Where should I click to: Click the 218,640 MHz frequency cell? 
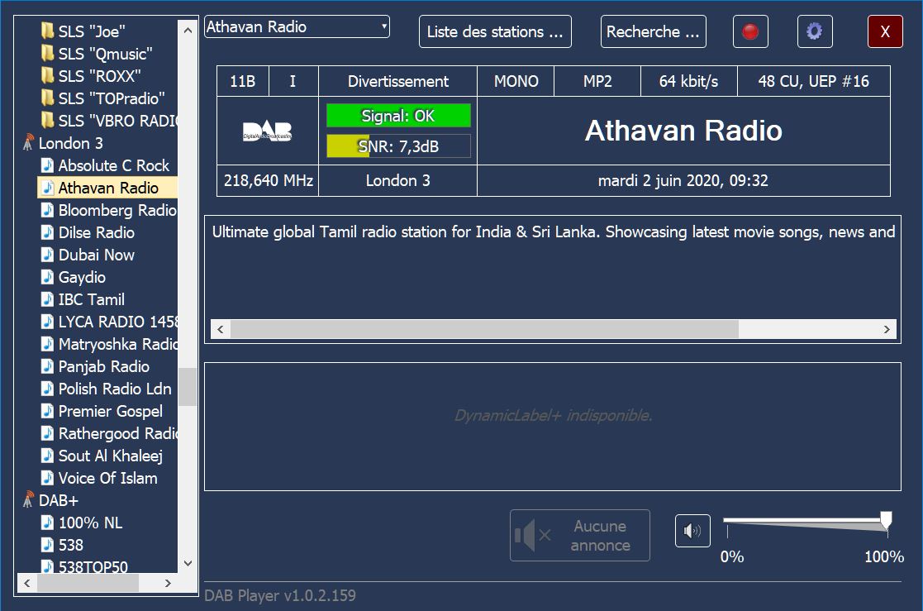(x=268, y=180)
